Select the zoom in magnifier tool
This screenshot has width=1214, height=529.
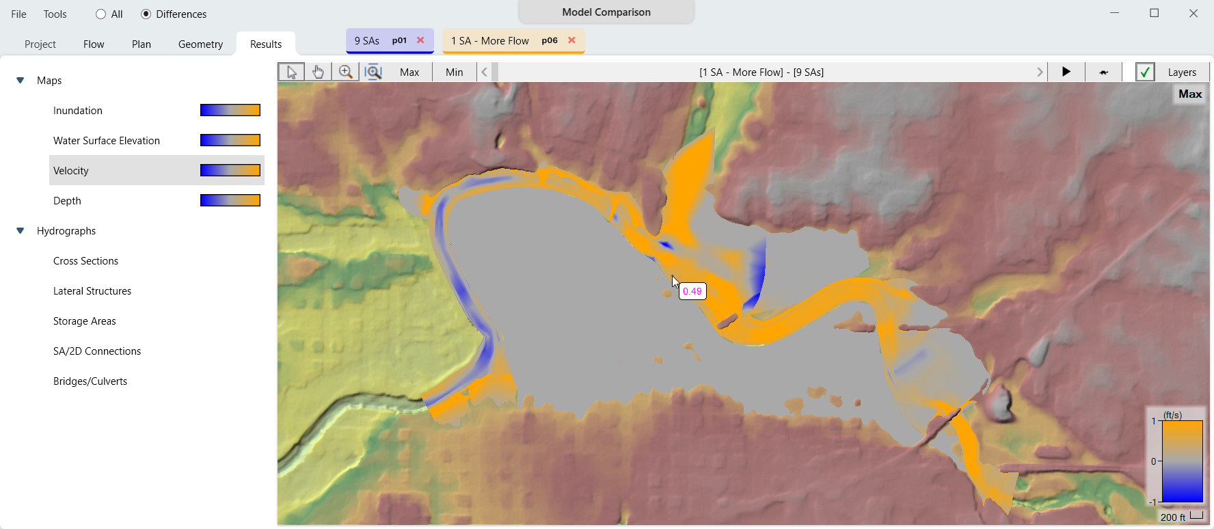pyautogui.click(x=346, y=72)
